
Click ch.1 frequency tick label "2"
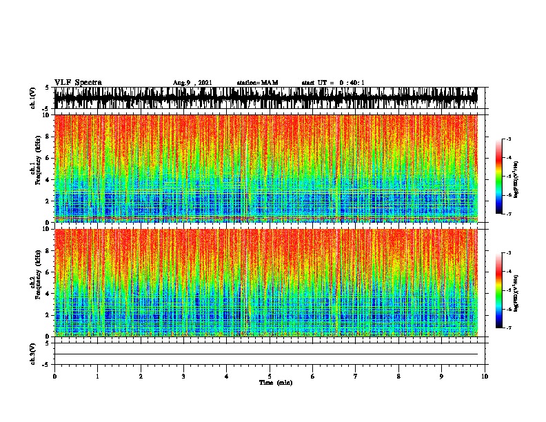[48, 201]
